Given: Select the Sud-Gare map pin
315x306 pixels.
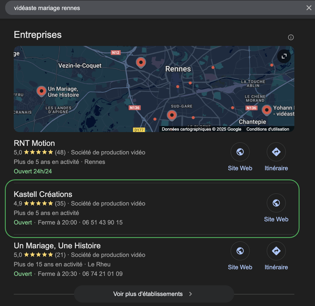Looking at the screenshot, I should pos(172,115).
